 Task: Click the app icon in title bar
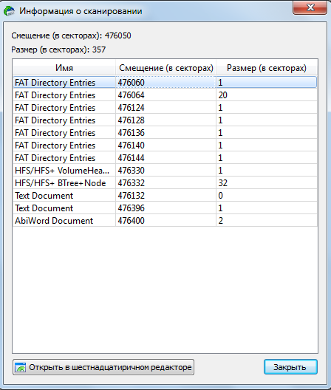(x=9, y=11)
